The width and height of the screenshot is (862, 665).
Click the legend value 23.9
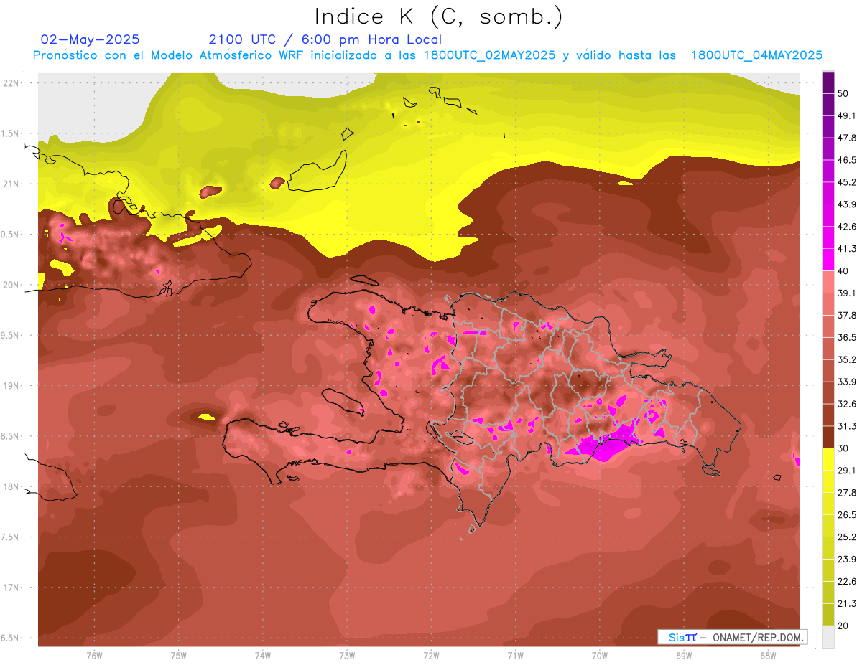[x=847, y=560]
